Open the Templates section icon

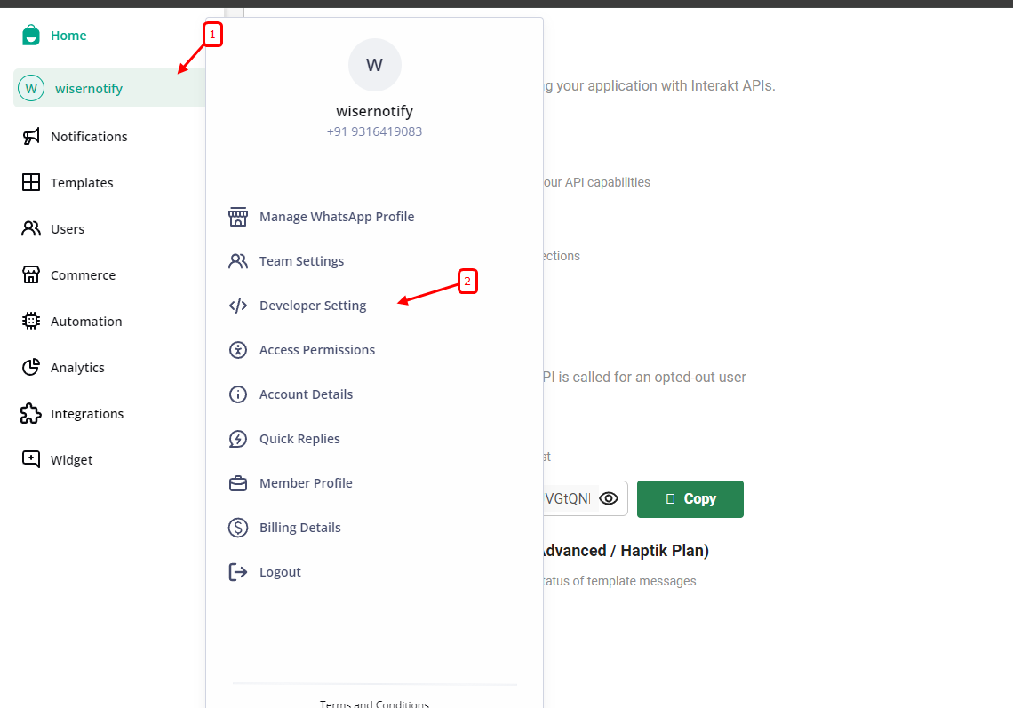tap(30, 182)
